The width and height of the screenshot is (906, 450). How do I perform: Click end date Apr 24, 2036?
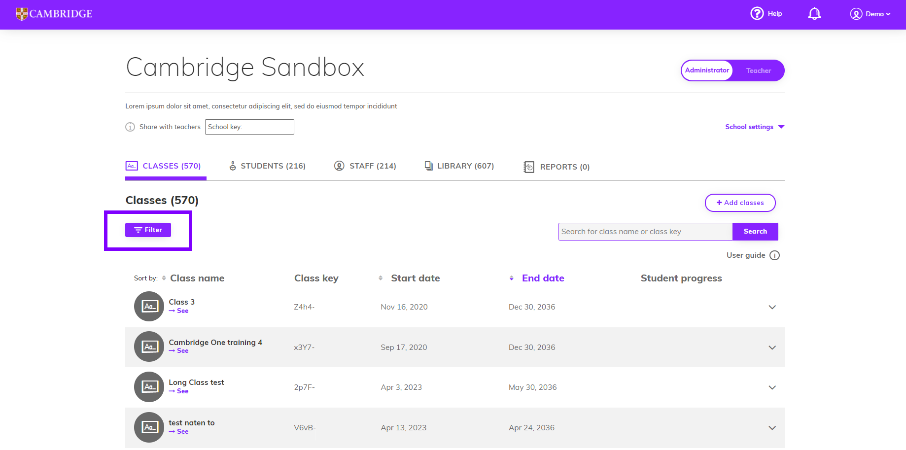point(531,428)
